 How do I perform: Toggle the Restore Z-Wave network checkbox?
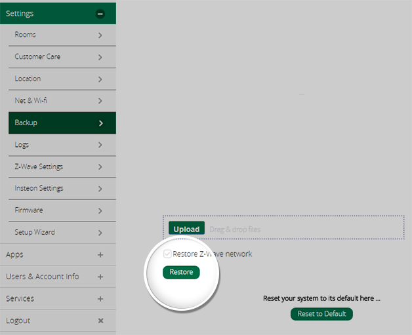(167, 254)
